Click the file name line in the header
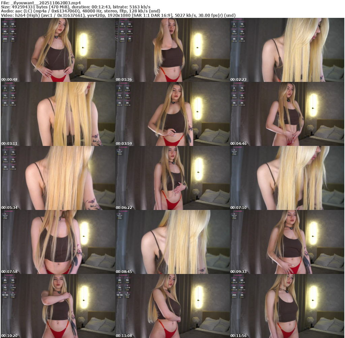Screen dimensions: 345x338 click(x=41, y=3)
